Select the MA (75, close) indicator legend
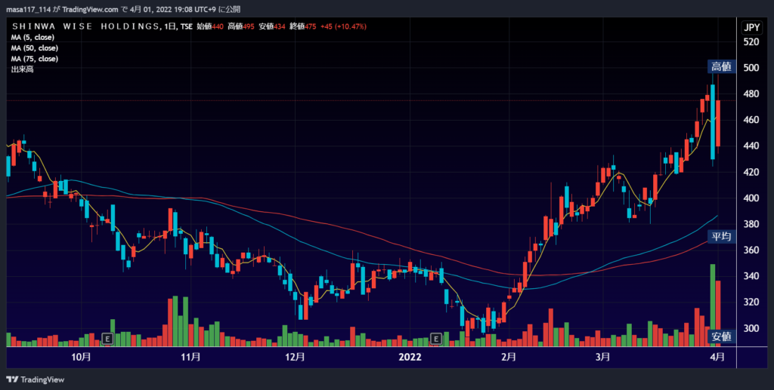The height and width of the screenshot is (390, 774). (x=35, y=59)
